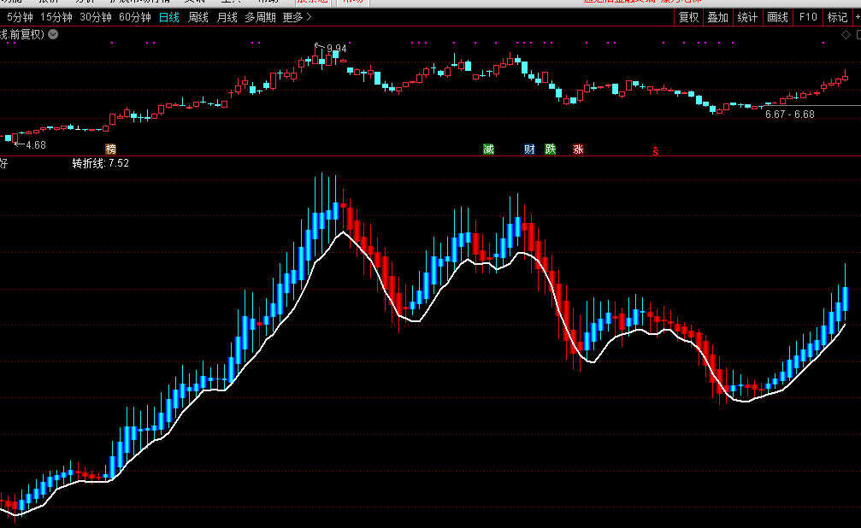This screenshot has width=861, height=528.
Task: Click the plus button beside 标记
Action: click(857, 17)
